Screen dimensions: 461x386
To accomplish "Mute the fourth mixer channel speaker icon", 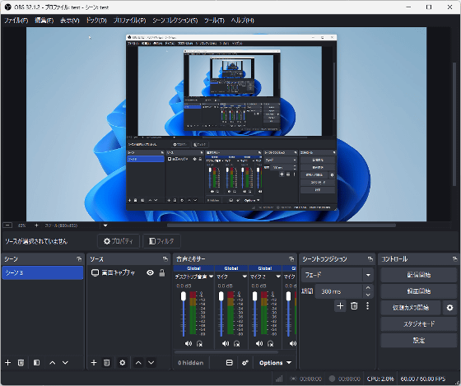I will tap(293, 343).
